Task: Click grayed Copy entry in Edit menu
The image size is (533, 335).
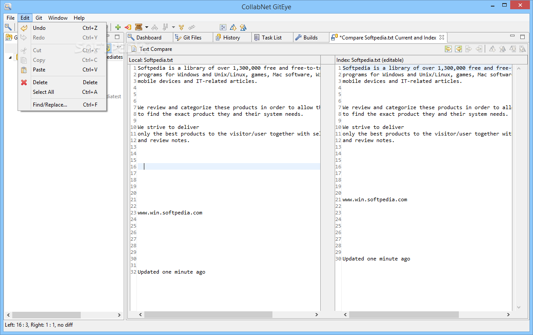Action: pos(62,60)
